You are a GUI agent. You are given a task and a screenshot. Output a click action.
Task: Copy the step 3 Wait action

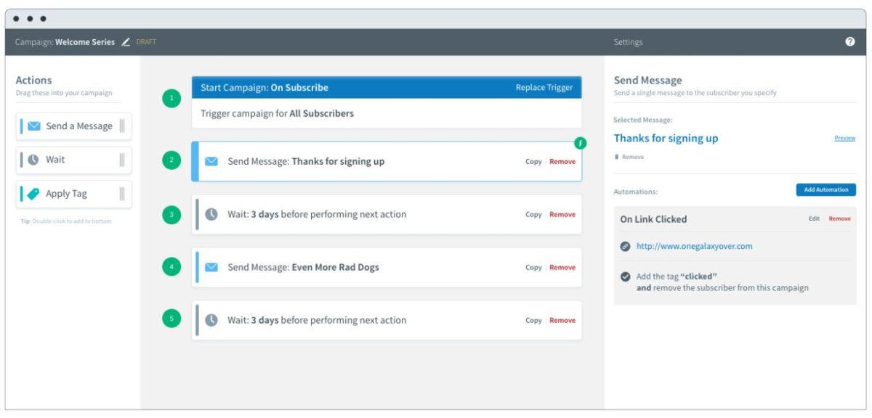pyautogui.click(x=533, y=215)
